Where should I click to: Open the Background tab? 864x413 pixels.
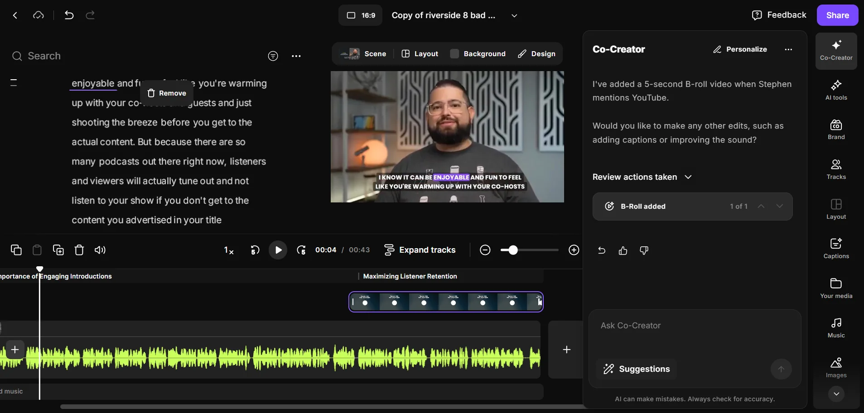(478, 54)
